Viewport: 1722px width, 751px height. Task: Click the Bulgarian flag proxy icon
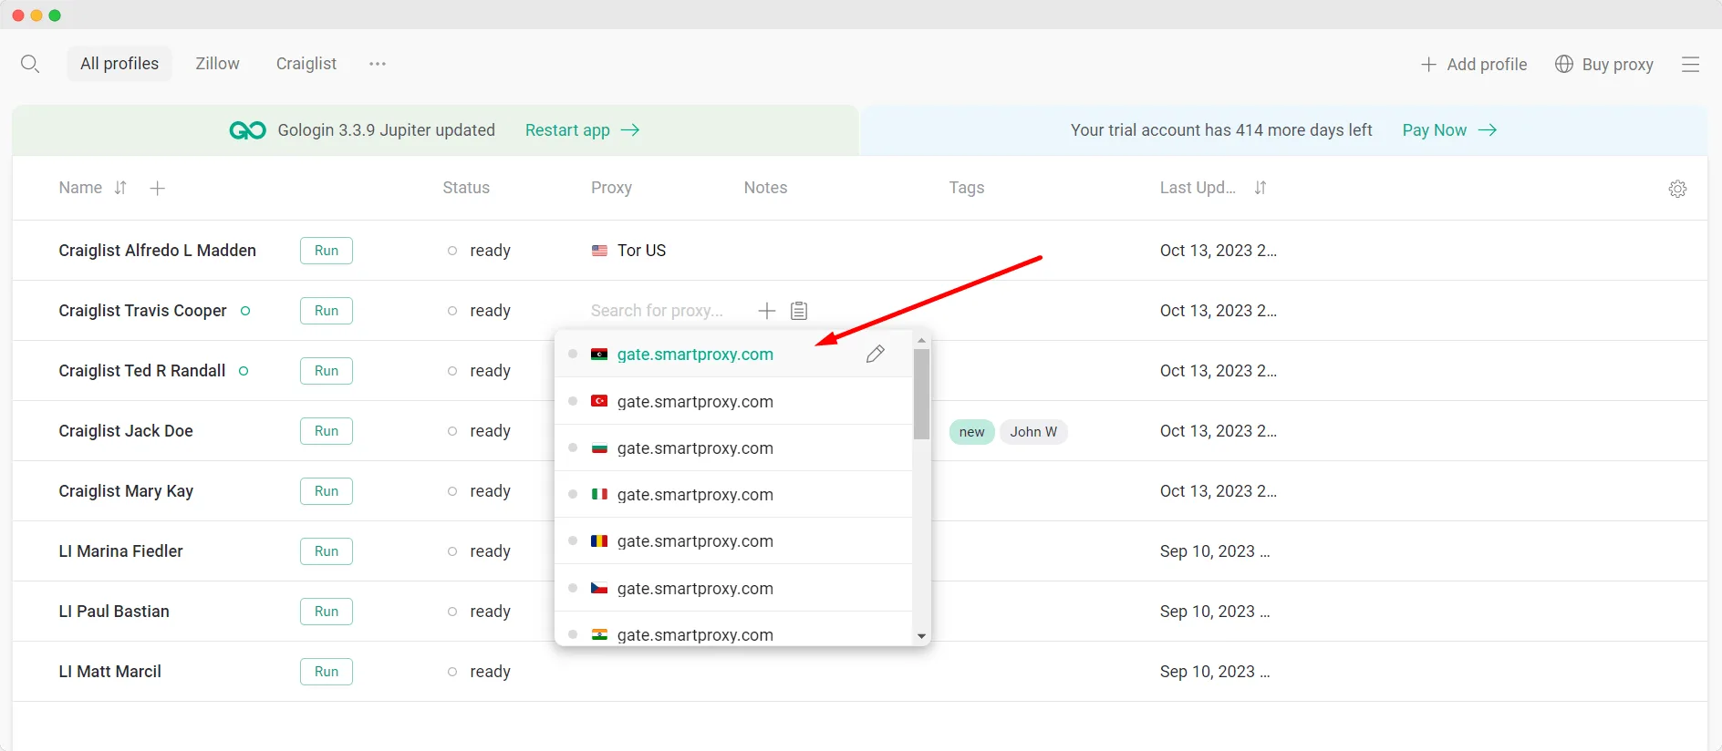point(599,448)
